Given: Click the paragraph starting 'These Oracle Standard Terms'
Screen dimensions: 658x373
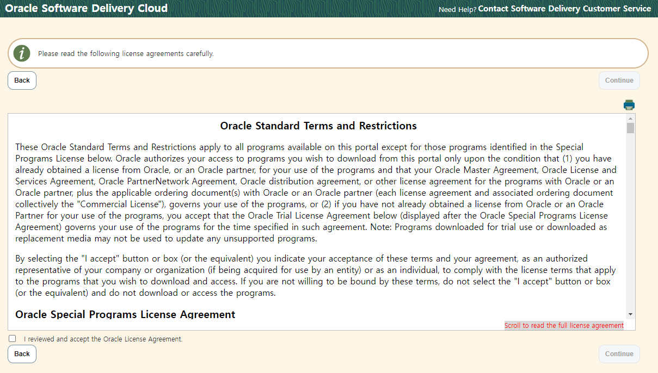Looking at the screenshot, I should [316, 192].
